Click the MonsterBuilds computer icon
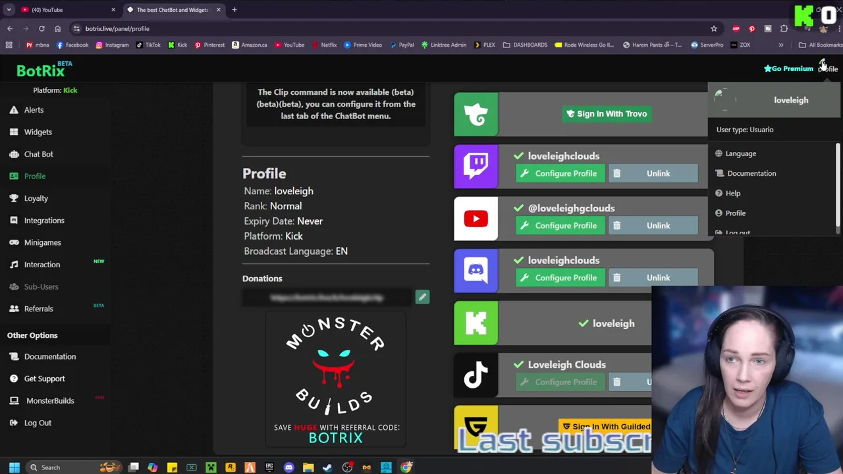The image size is (843, 474). tap(14, 401)
